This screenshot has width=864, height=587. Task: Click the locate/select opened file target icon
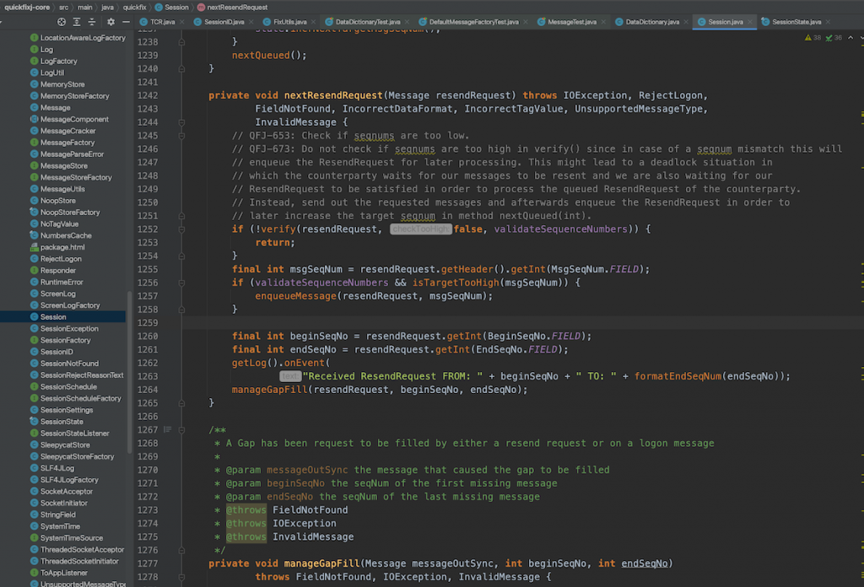click(61, 22)
